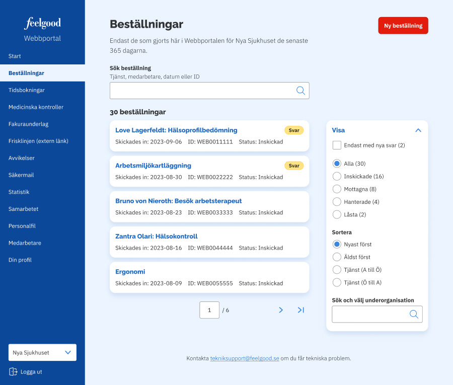This screenshot has height=385, width=453.
Task: Open Frisklinjen (extern länk)
Action: click(x=42, y=141)
